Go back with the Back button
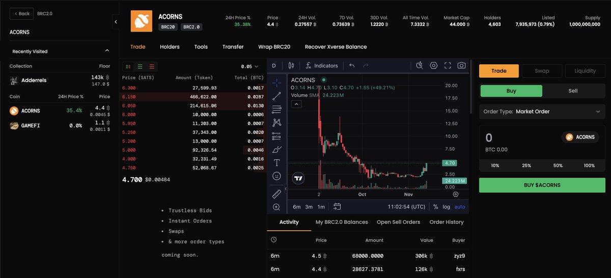 [21, 14]
